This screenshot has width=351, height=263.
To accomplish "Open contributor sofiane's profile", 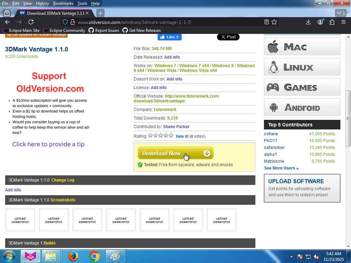I will pos(271,134).
